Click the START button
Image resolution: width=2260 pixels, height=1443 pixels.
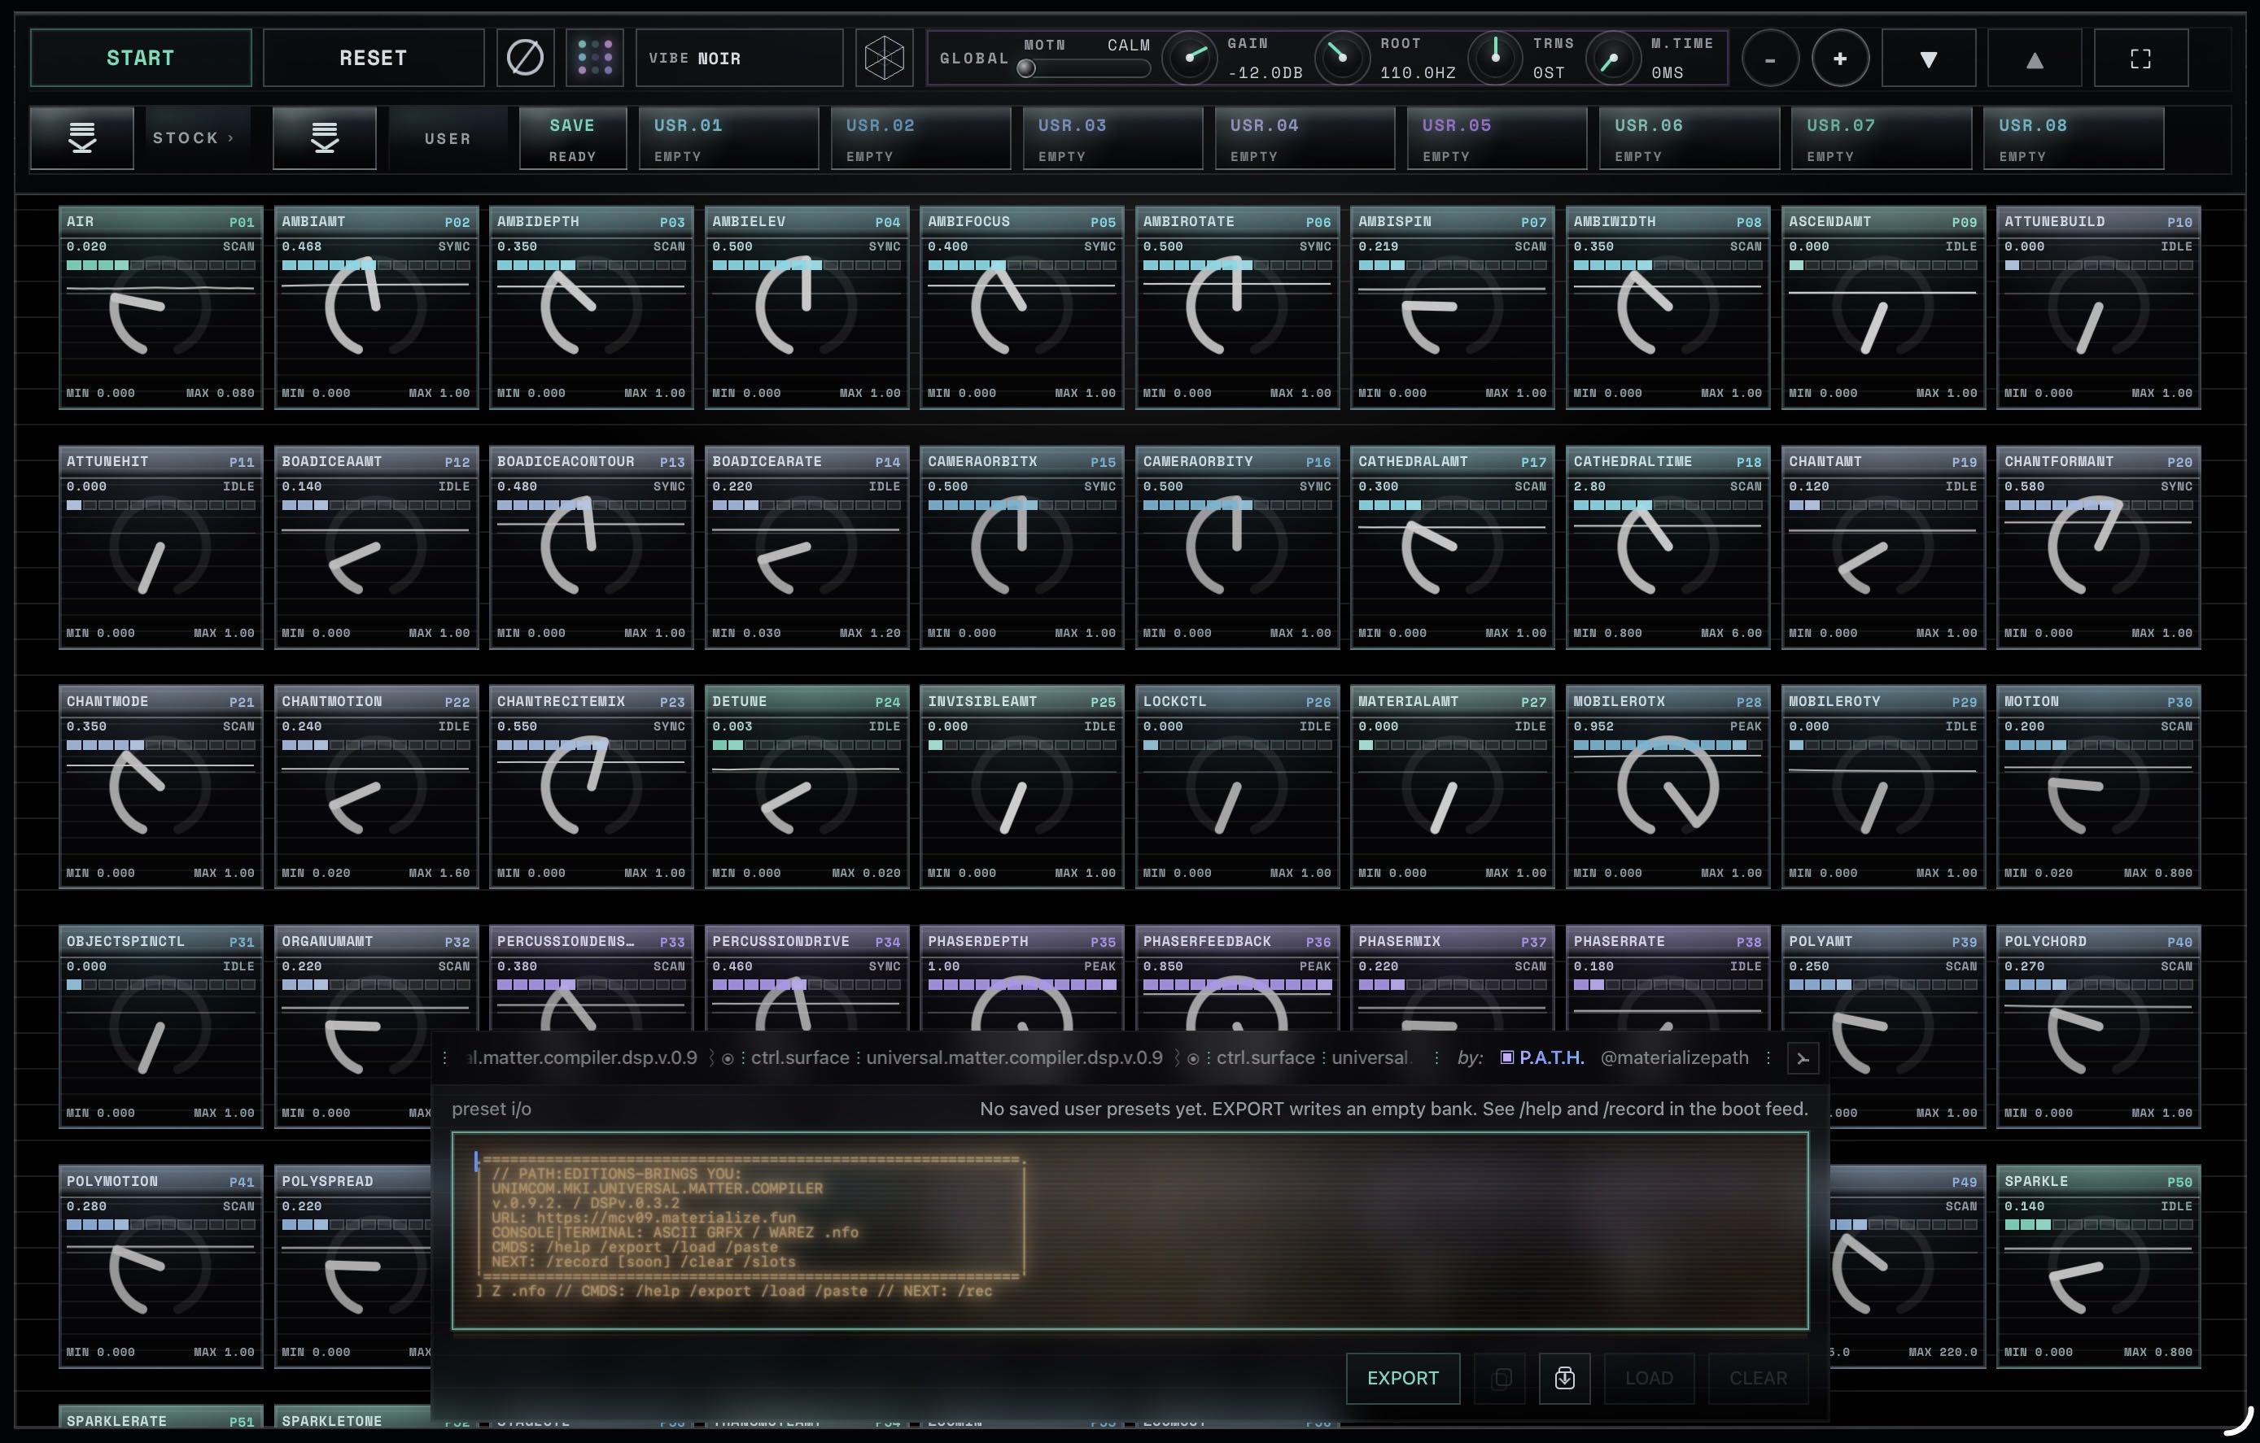click(x=141, y=59)
